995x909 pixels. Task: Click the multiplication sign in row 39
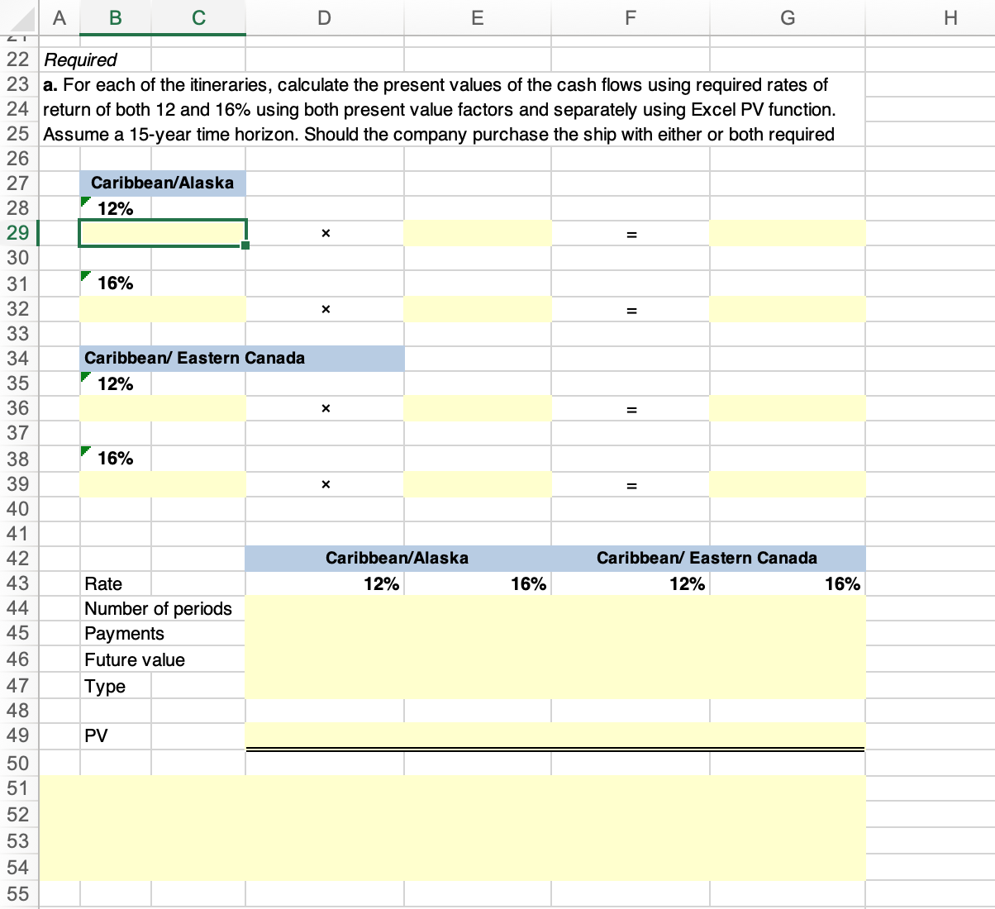pyautogui.click(x=325, y=484)
